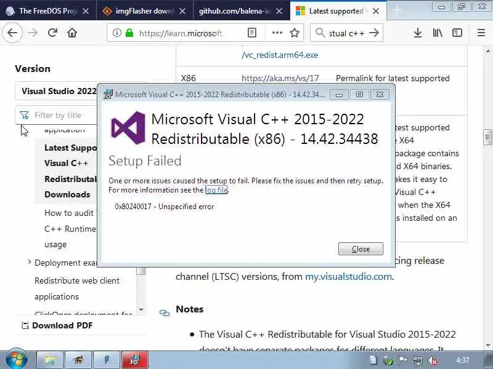Click the red setup installer taskbar icon

click(x=134, y=360)
